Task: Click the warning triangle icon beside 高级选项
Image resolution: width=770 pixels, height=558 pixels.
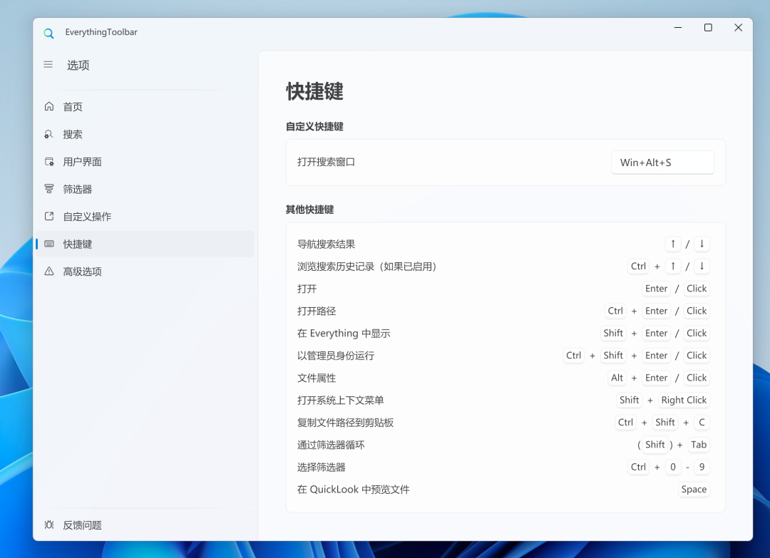Action: click(49, 272)
